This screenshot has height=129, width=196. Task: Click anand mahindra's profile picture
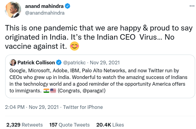(13, 9)
